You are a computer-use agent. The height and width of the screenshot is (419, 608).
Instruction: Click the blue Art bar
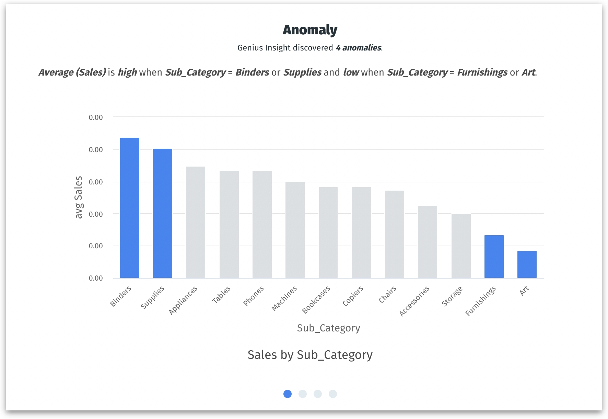click(x=527, y=264)
